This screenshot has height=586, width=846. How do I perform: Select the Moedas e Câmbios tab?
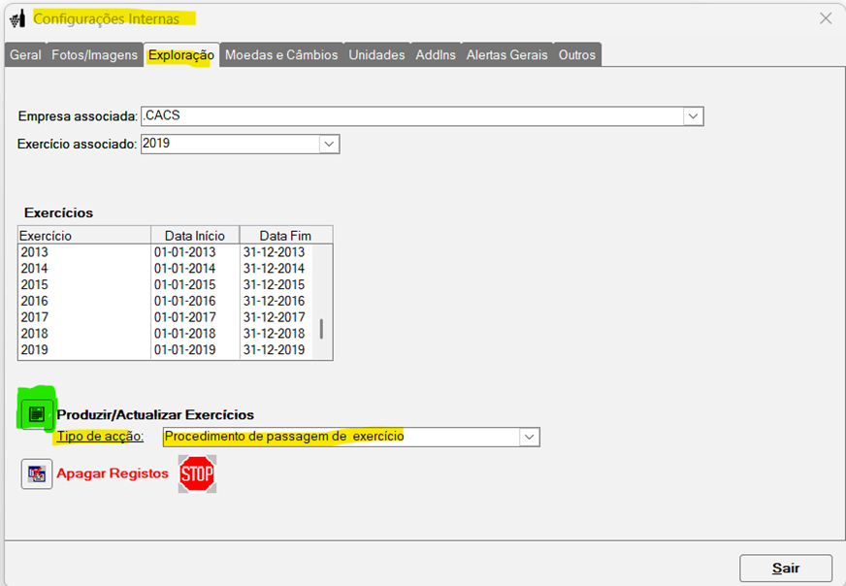click(281, 55)
